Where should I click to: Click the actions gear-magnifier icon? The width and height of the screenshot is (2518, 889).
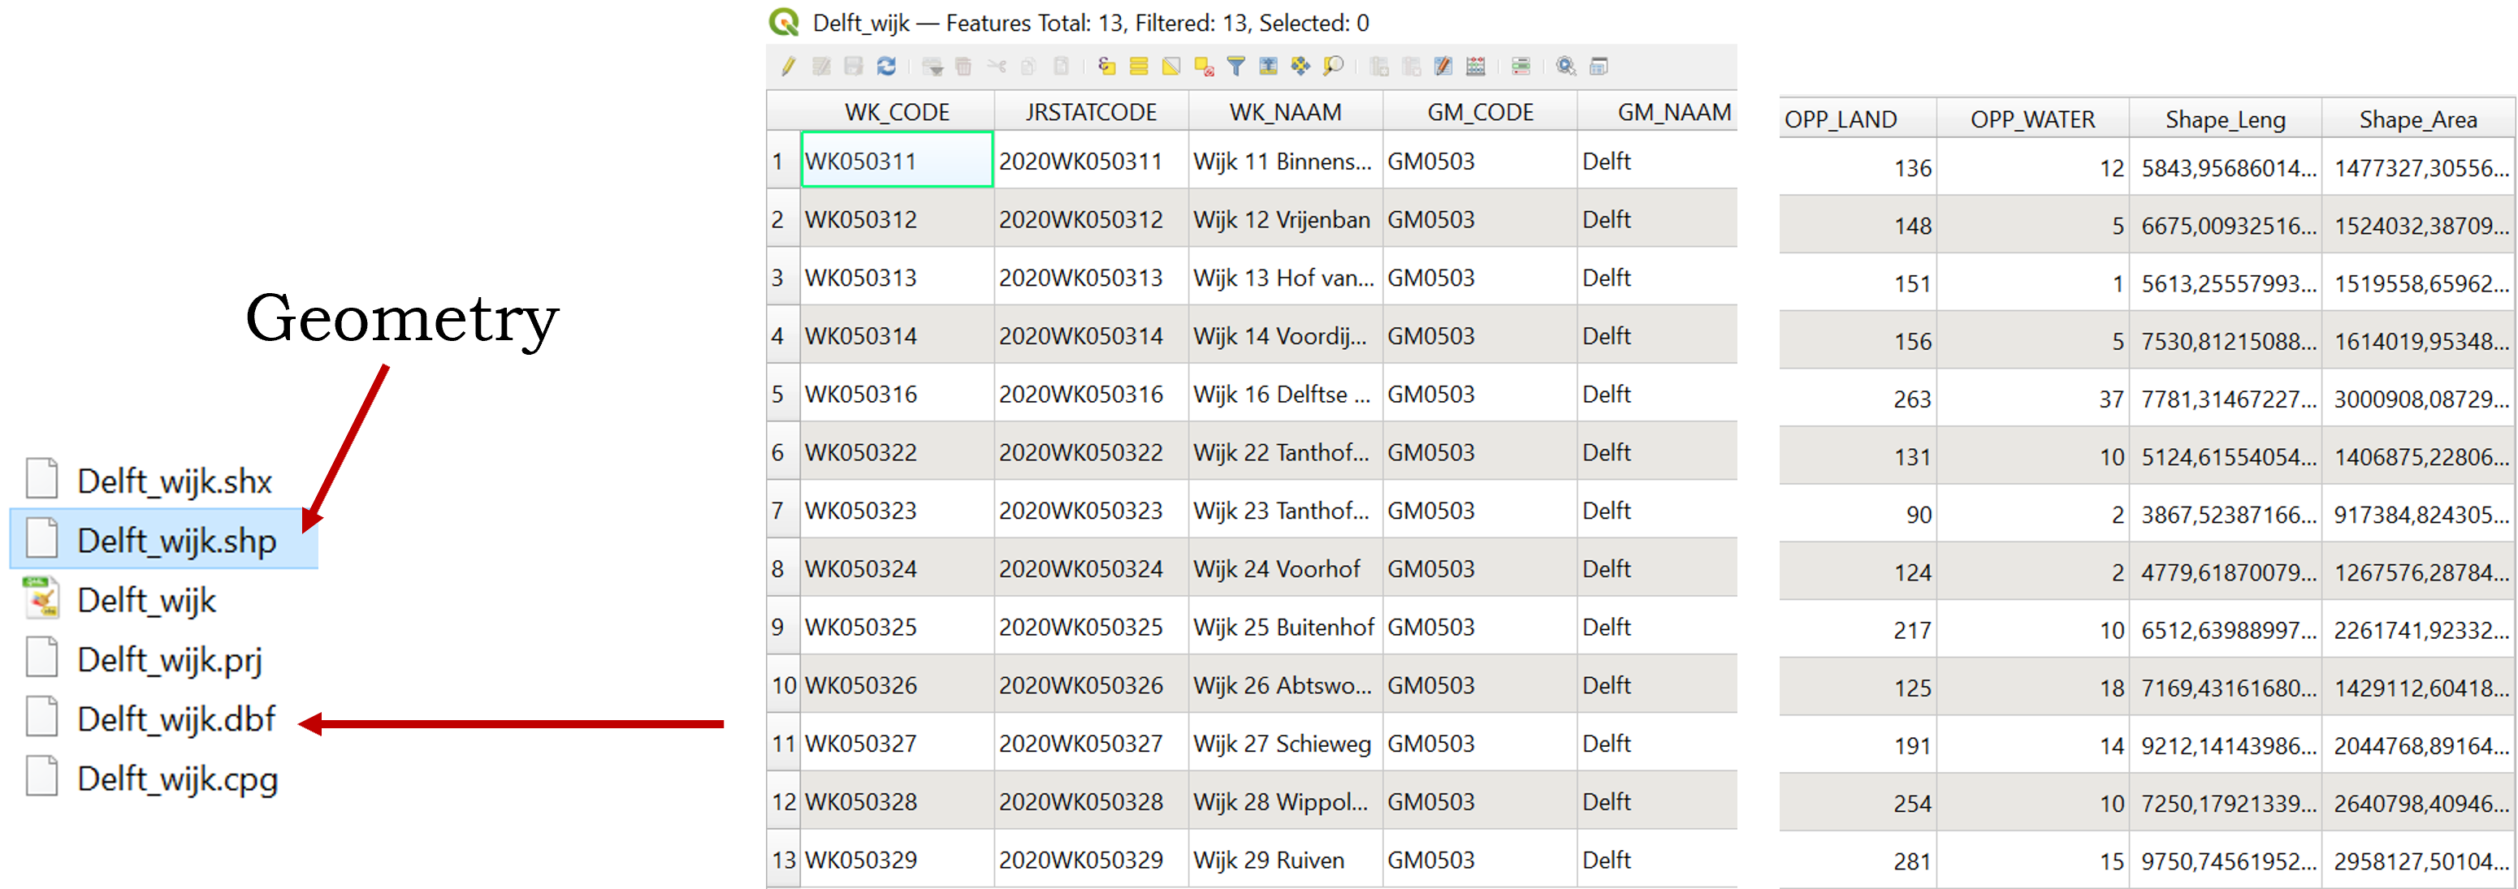(1566, 67)
